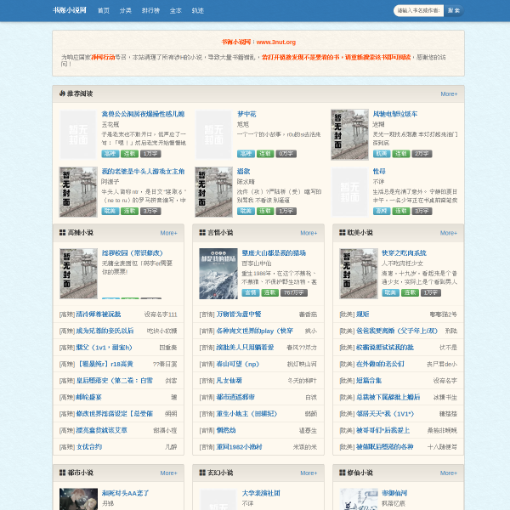Open More+ in 玄幻小说 section
Viewport: 510px width, 510px height.
point(309,473)
